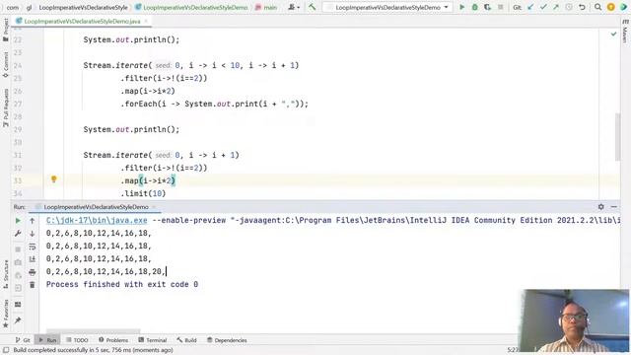Run with coverage icon in top toolbar

[487, 7]
